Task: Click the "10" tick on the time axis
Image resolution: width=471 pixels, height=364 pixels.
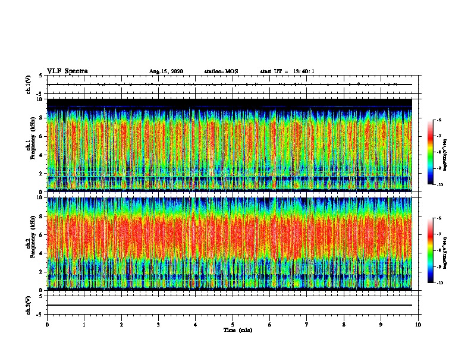Action: pyautogui.click(x=418, y=325)
